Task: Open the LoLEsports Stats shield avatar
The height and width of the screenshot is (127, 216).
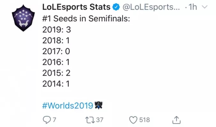Action: click(23, 18)
